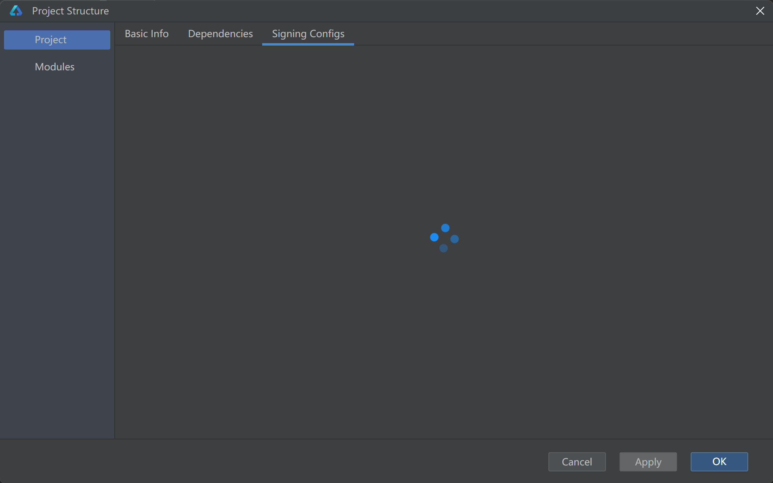Select the Signing Configs tab
This screenshot has height=483, width=773.
[308, 34]
